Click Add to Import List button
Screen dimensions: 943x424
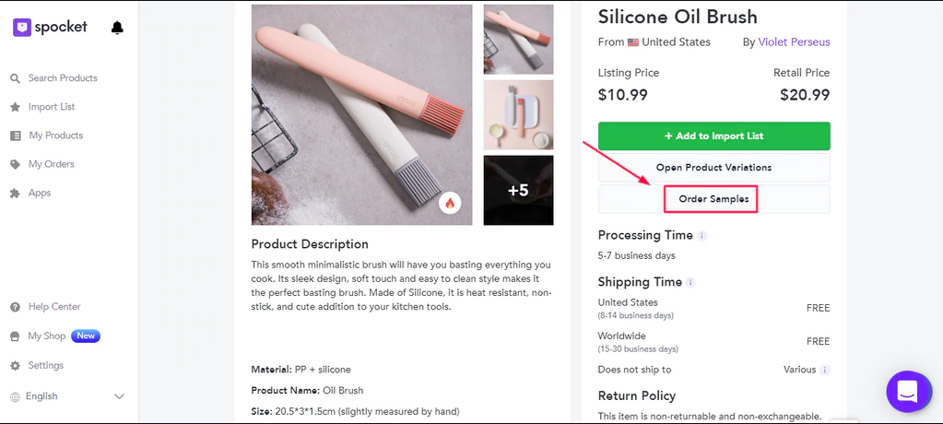pos(713,135)
